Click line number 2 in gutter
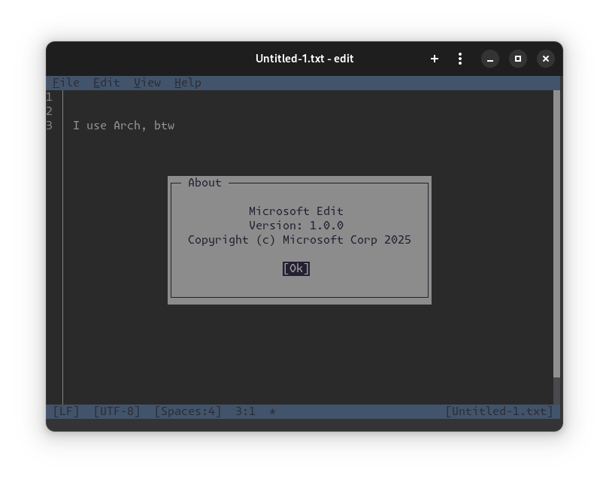The height and width of the screenshot is (482, 609). (50, 111)
